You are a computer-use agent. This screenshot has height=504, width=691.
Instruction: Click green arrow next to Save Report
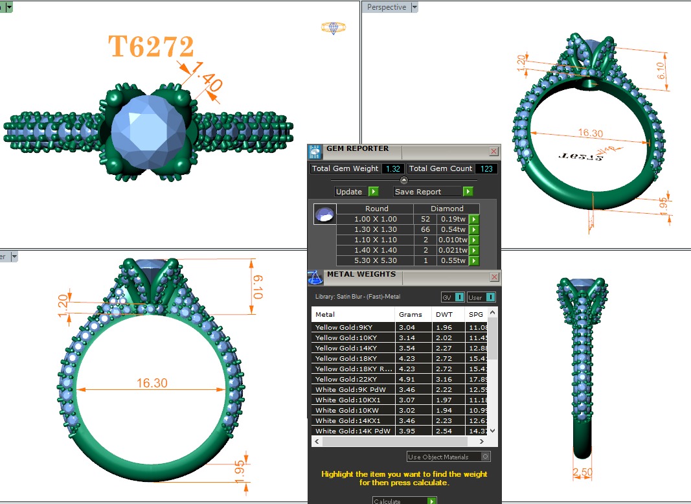(468, 192)
